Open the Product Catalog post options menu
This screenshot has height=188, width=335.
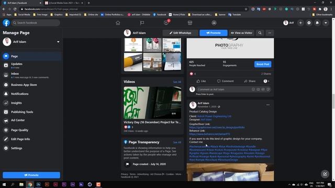pos(268,105)
